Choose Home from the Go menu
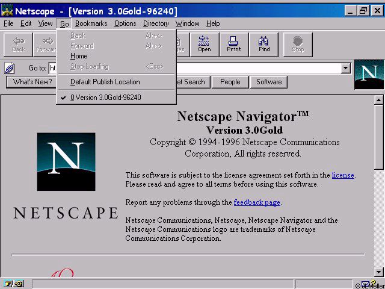Screen dimensions: 385x289 [x=116, y=56]
